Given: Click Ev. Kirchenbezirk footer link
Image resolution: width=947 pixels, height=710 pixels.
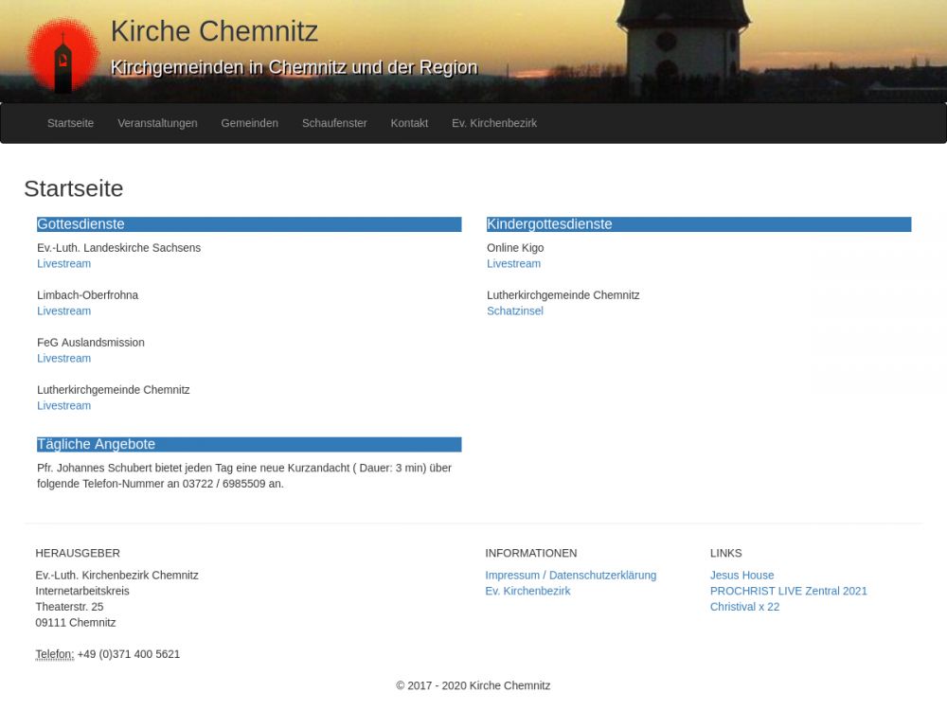Looking at the screenshot, I should coord(527,592).
